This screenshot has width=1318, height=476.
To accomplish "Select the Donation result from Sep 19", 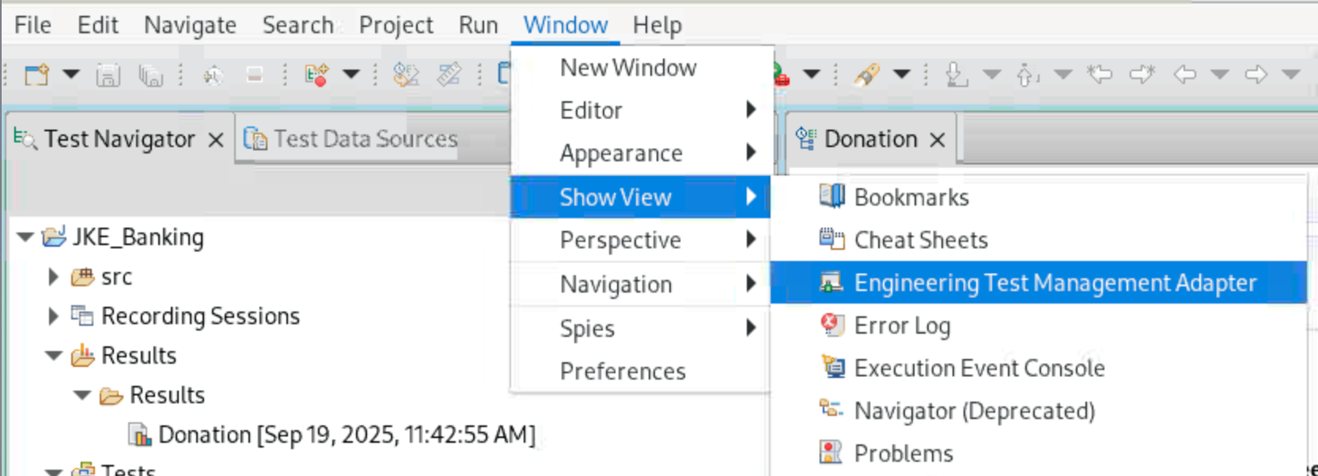I will (346, 435).
